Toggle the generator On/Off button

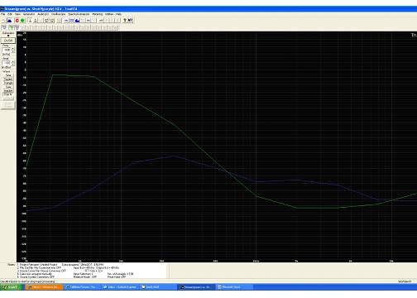8,41
